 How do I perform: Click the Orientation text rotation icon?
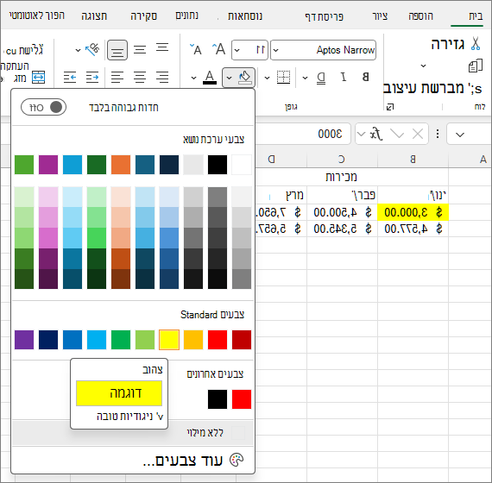[x=92, y=49]
